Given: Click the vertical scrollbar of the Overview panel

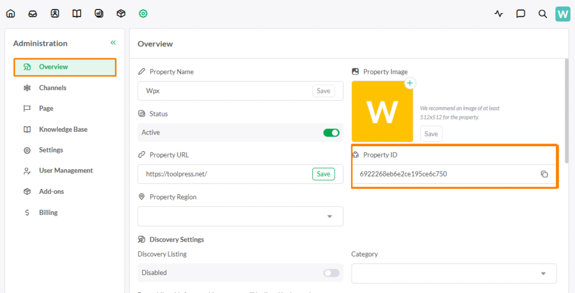Looking at the screenshot, I should 567,110.
